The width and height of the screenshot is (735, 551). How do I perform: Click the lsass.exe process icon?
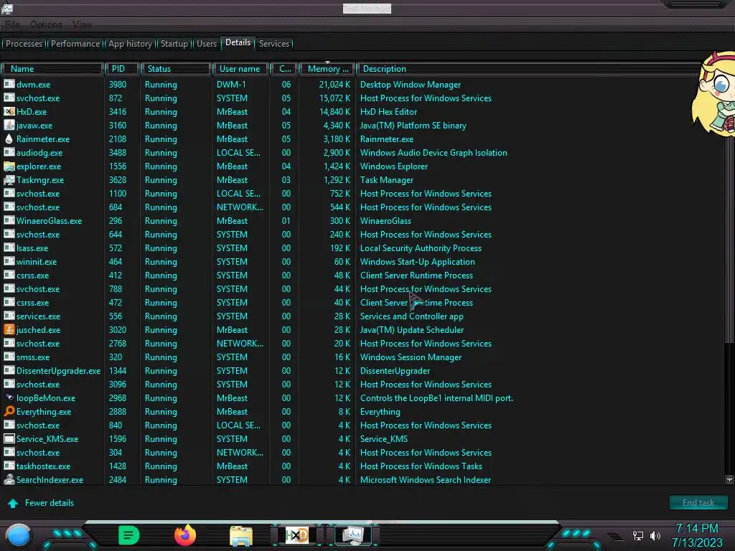click(9, 248)
